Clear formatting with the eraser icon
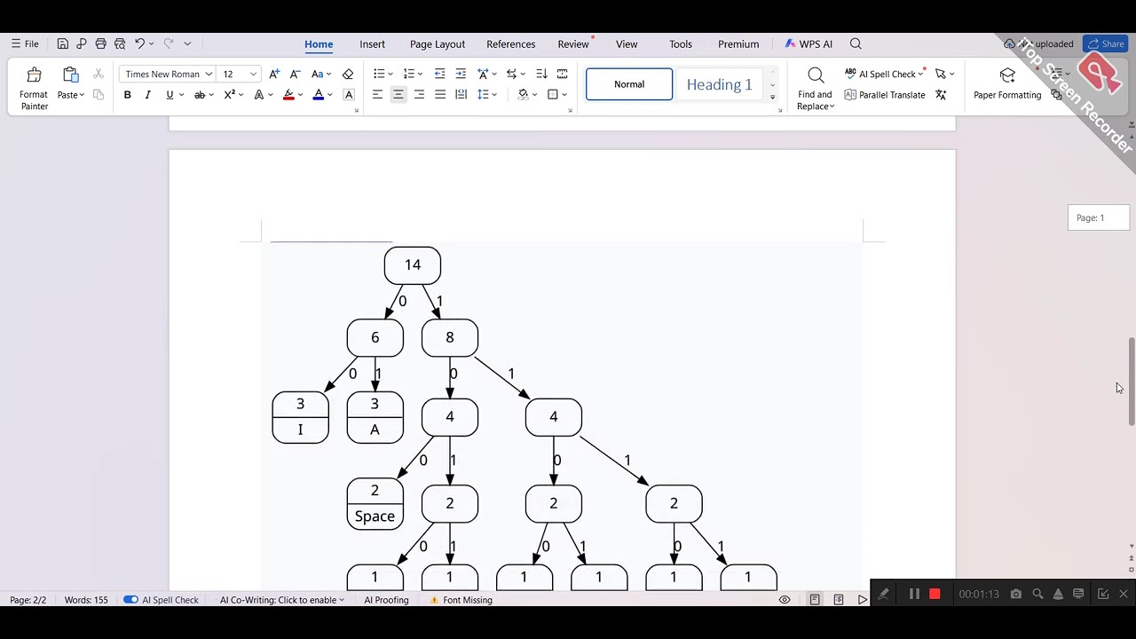The image size is (1136, 639). coord(348,74)
